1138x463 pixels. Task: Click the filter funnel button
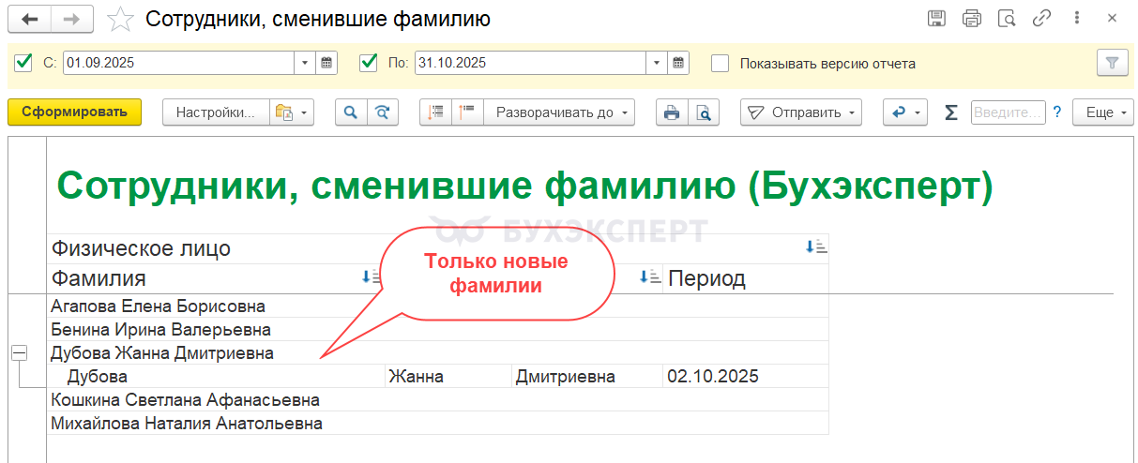click(x=1112, y=63)
